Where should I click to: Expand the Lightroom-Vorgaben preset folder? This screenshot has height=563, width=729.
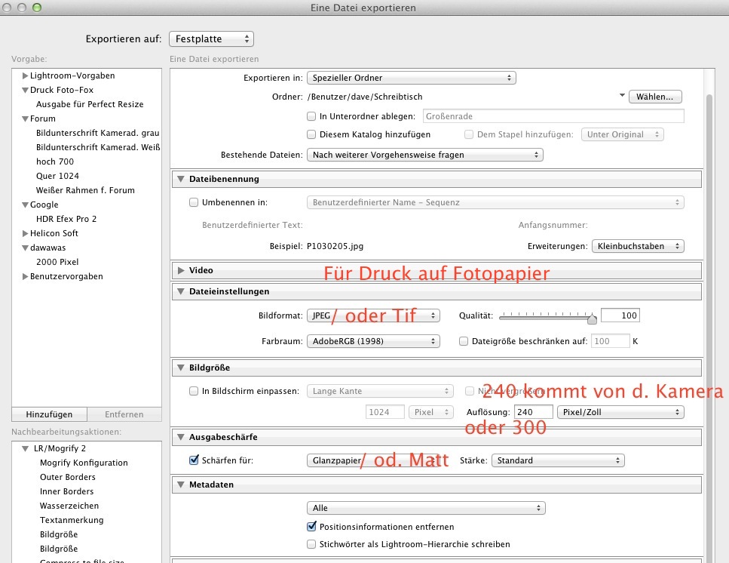(x=26, y=75)
